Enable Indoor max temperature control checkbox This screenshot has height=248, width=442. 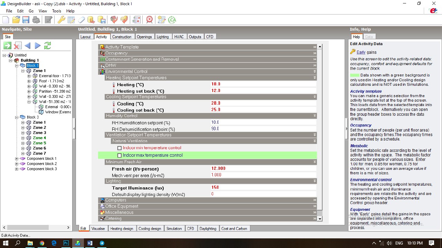tap(119, 155)
